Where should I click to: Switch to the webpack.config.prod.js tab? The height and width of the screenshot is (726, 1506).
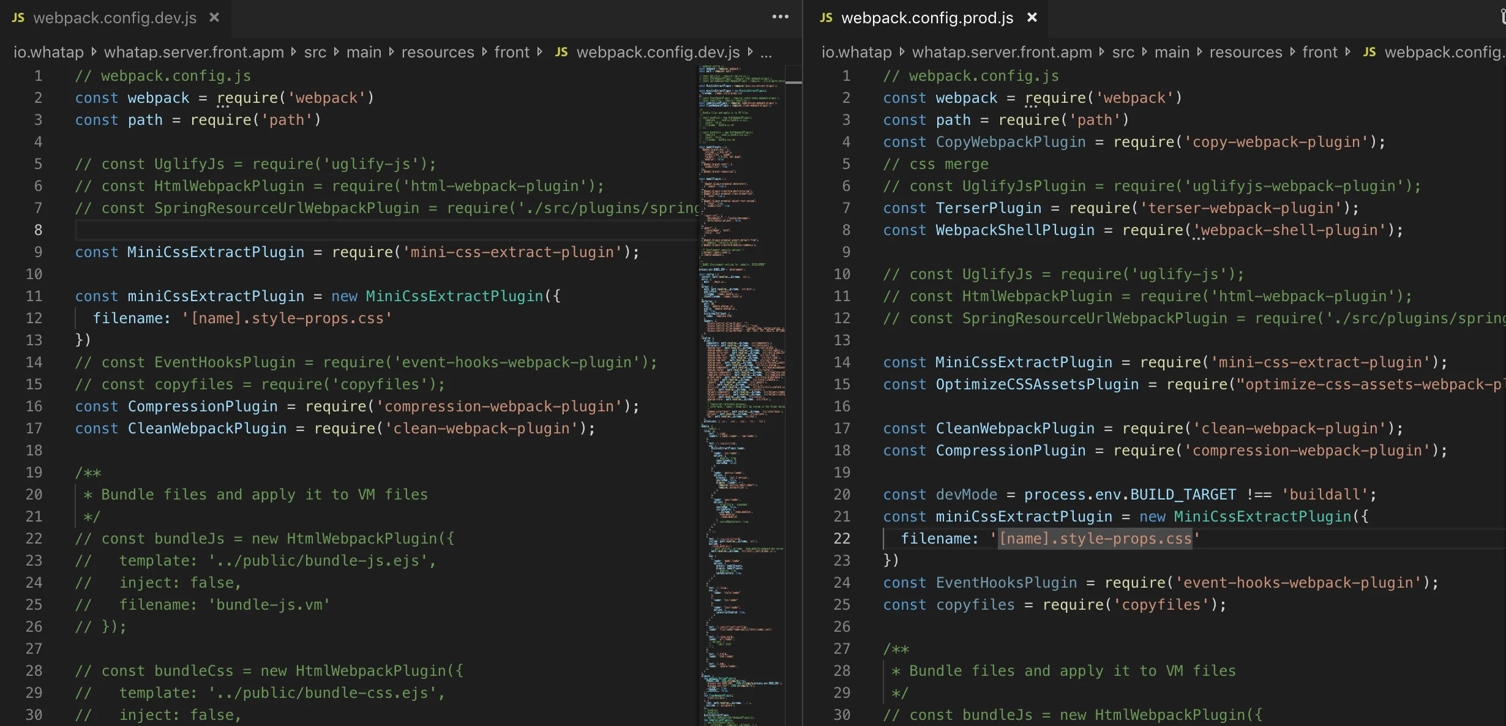click(x=927, y=18)
